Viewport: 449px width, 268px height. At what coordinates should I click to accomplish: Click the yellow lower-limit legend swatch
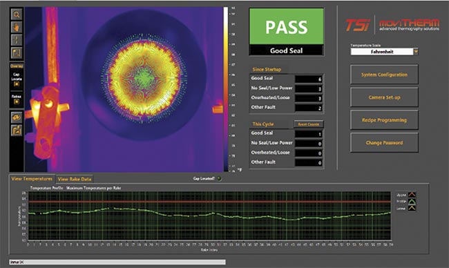click(412, 208)
